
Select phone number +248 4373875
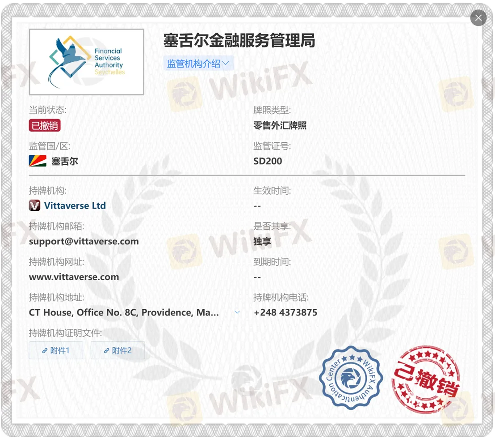click(285, 312)
